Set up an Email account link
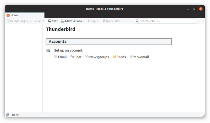This screenshot has width=210, height=123. tap(60, 57)
